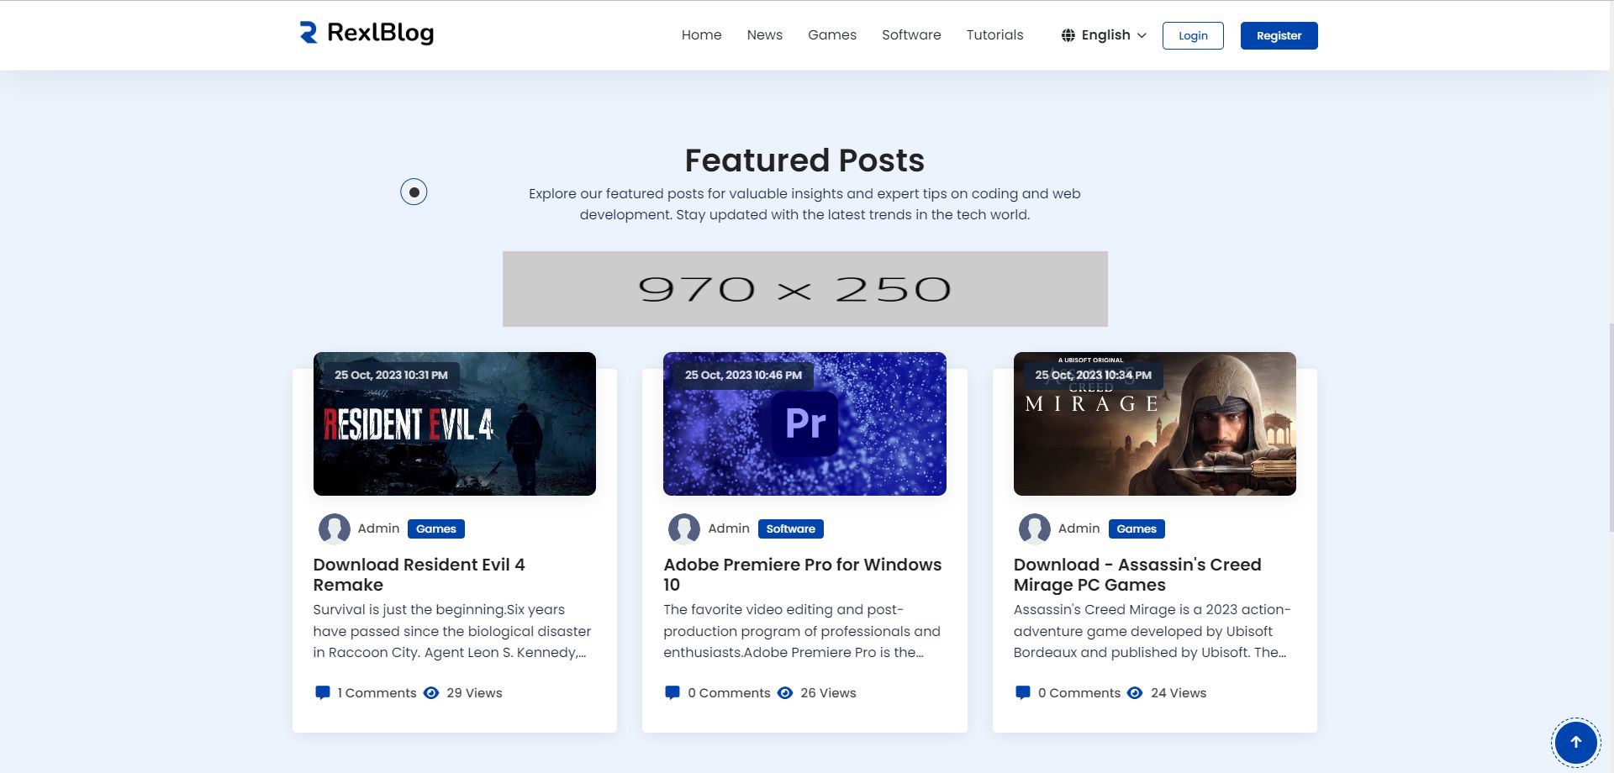
Task: Click the 970 x 250 ad banner
Action: point(805,289)
